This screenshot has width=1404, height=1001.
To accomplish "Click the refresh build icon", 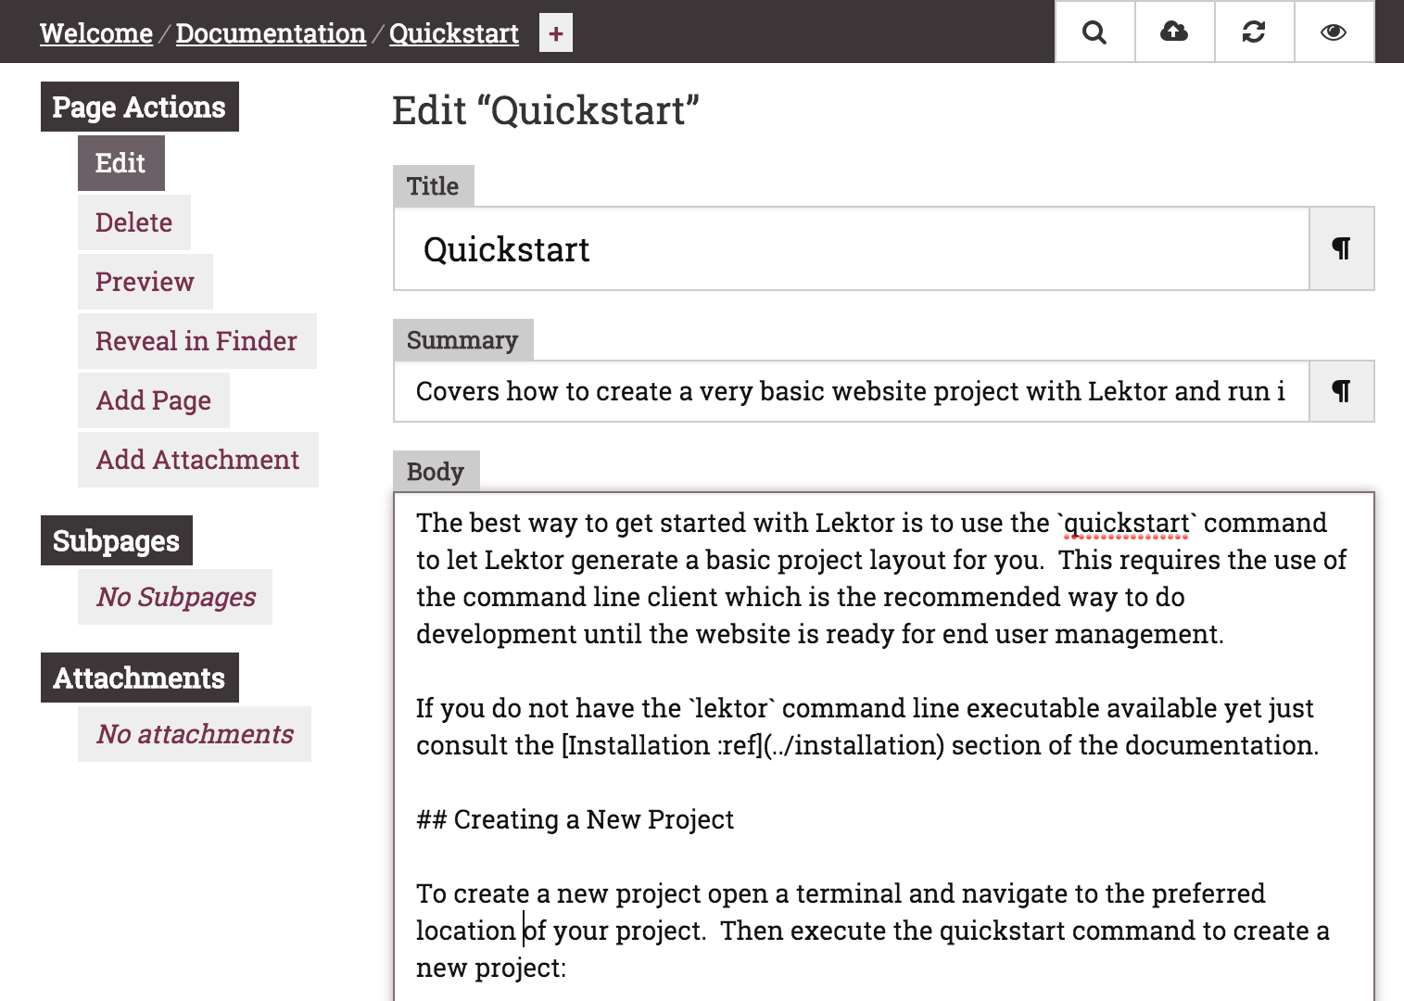I will (1254, 32).
